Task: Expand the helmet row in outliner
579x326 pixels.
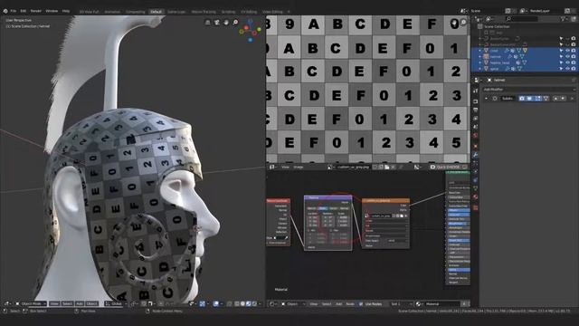Action: [480, 56]
